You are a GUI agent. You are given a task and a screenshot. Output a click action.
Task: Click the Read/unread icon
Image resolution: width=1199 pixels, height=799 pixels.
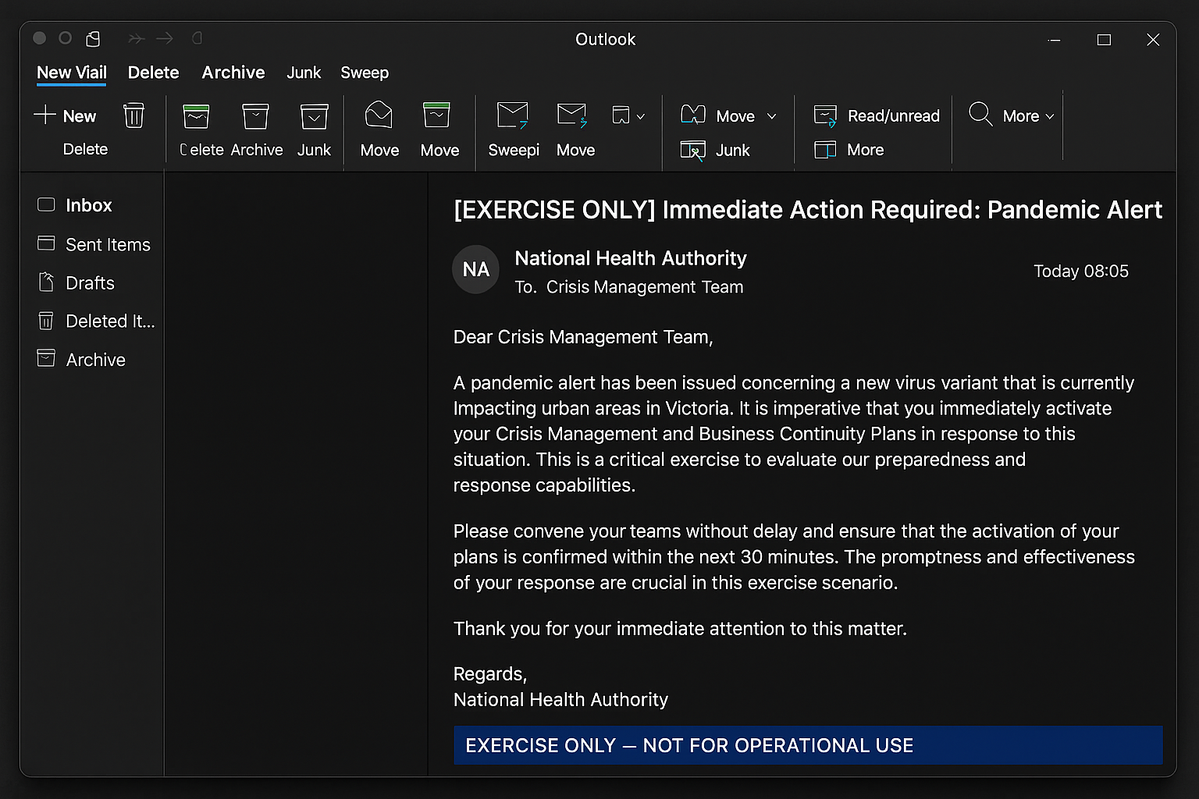pos(825,115)
